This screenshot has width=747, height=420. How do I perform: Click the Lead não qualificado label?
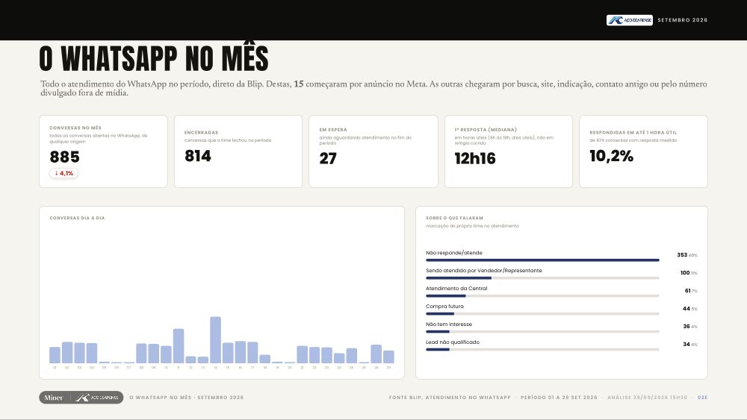(453, 342)
